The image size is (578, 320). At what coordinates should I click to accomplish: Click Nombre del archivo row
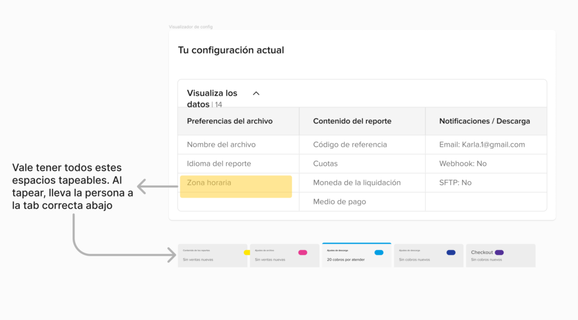click(221, 144)
